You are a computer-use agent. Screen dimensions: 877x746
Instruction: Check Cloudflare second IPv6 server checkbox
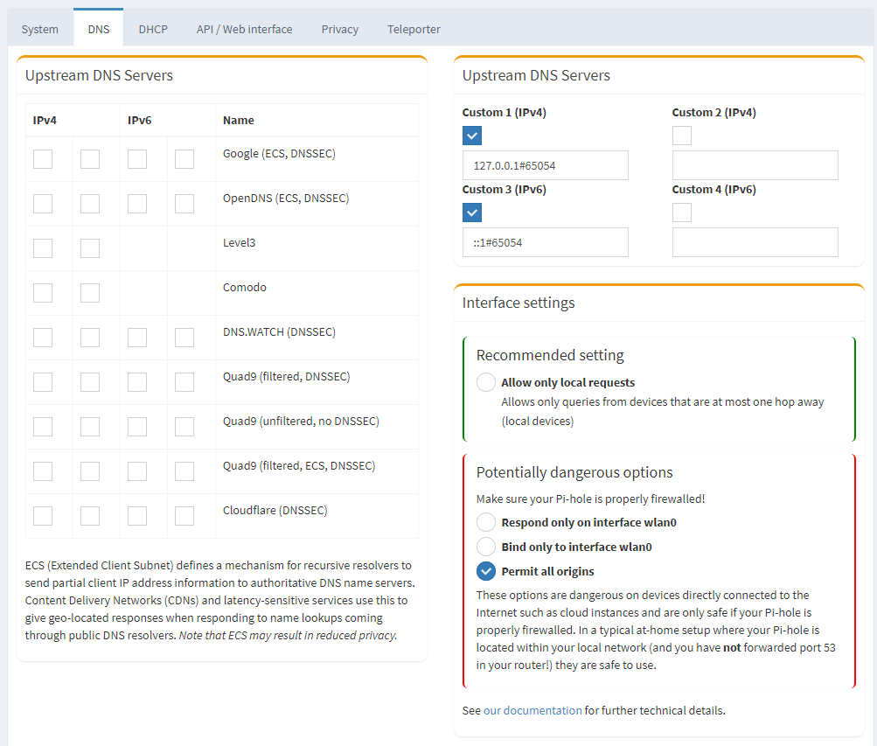(x=184, y=516)
